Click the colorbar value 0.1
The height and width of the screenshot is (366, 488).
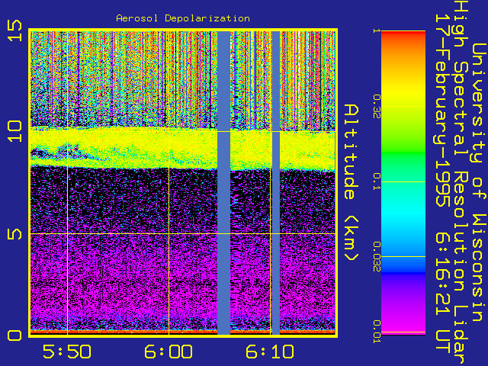tap(377, 181)
